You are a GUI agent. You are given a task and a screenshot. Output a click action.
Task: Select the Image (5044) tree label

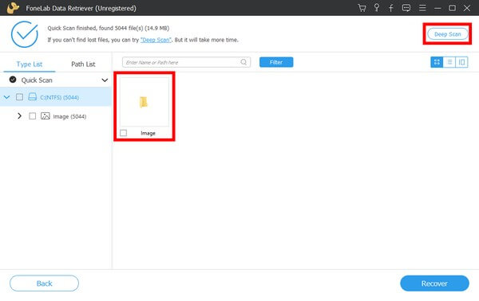(x=69, y=116)
